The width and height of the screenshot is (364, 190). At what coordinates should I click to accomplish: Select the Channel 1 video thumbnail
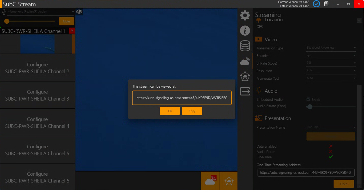38,44
